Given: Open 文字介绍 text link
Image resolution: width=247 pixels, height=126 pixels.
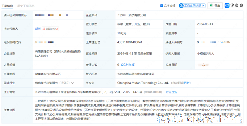Looking at the screenshot, I should coord(170,6).
